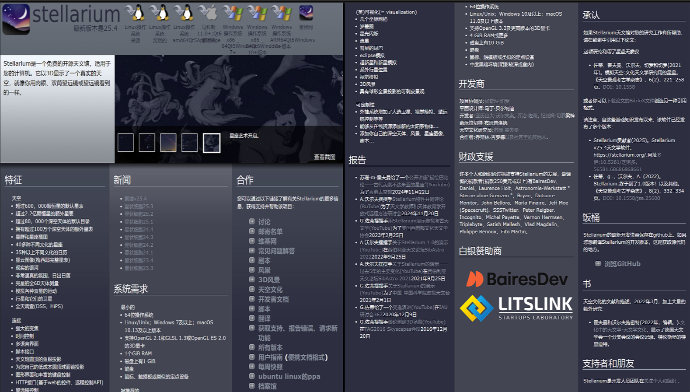690x392 pixels.
Task: Select the sunset screenshot thumbnail with red line
Action: pos(168,143)
